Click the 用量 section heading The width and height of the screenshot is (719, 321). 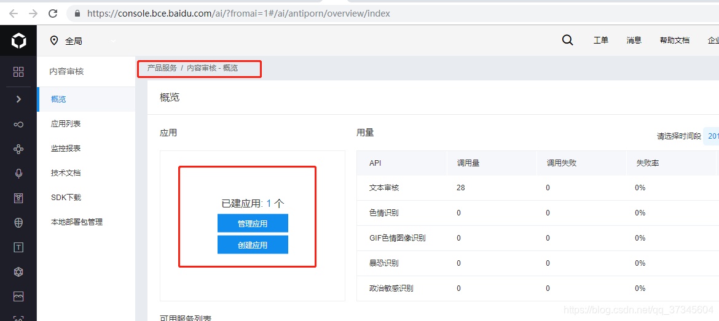point(365,133)
